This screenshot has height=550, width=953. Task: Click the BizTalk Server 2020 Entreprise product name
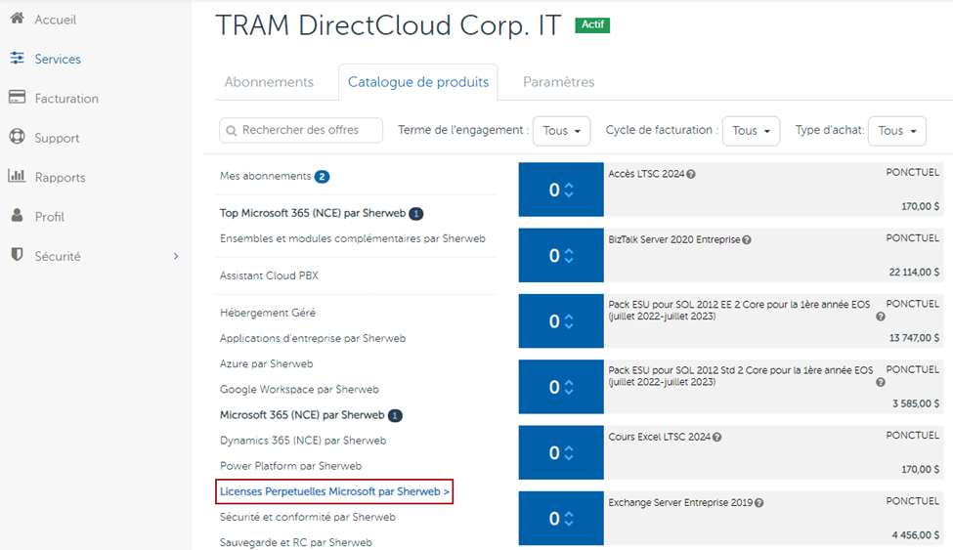[x=674, y=239]
